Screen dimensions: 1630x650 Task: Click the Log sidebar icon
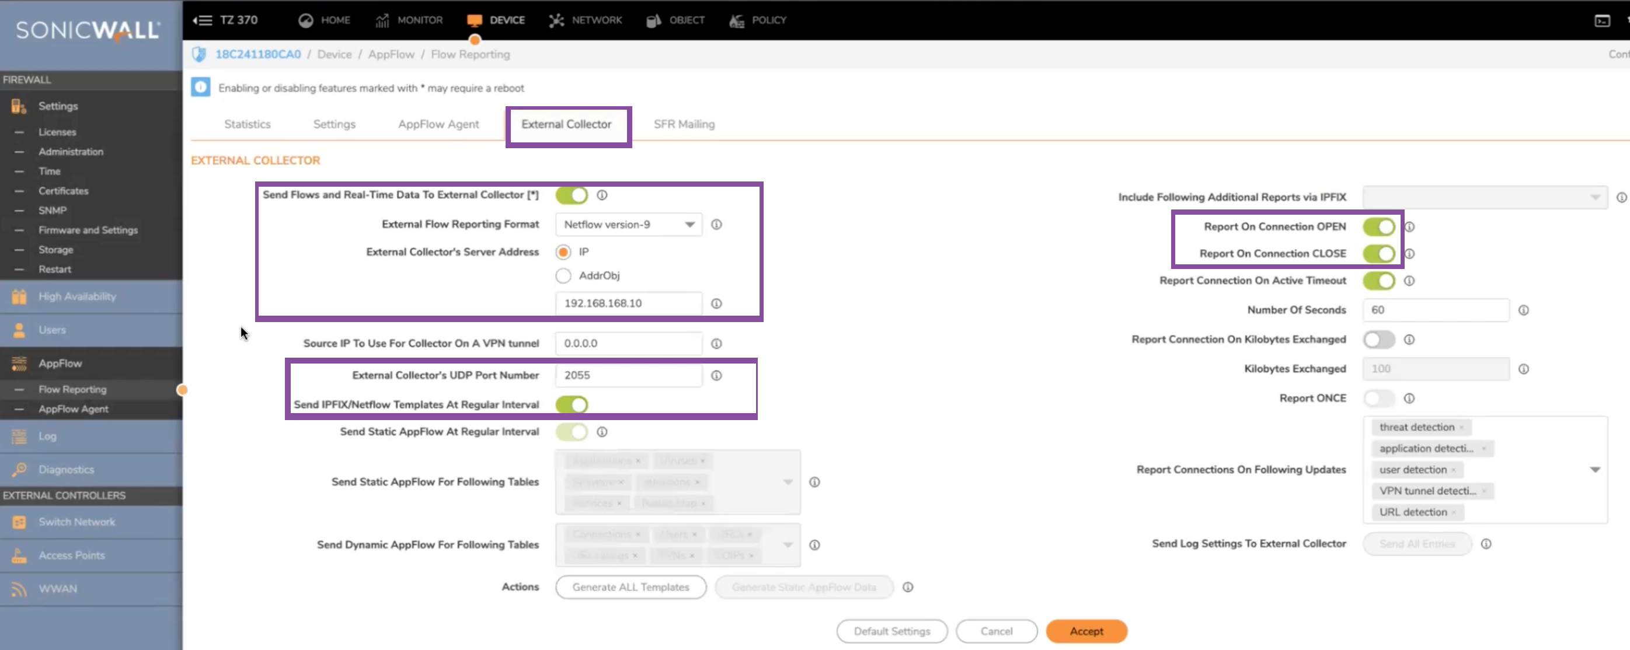point(19,436)
